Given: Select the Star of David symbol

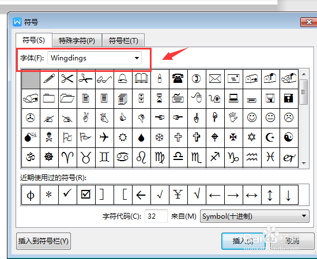Looking at the screenshot, I should [x=252, y=138].
